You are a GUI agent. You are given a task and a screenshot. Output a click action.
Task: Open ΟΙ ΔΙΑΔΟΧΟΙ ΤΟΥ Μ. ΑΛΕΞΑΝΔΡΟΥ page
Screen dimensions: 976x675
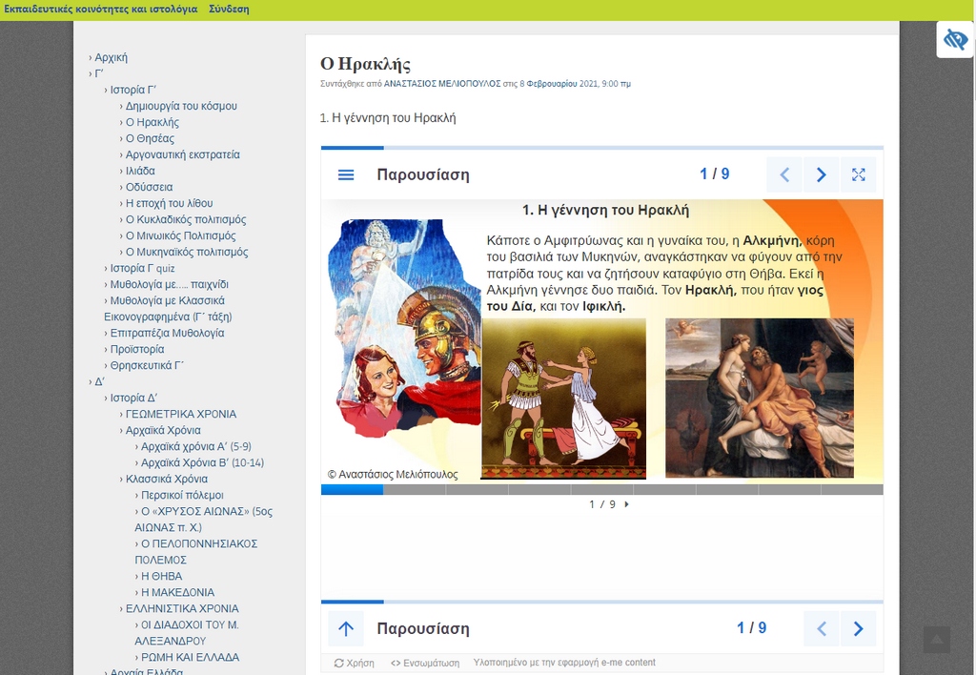(187, 632)
